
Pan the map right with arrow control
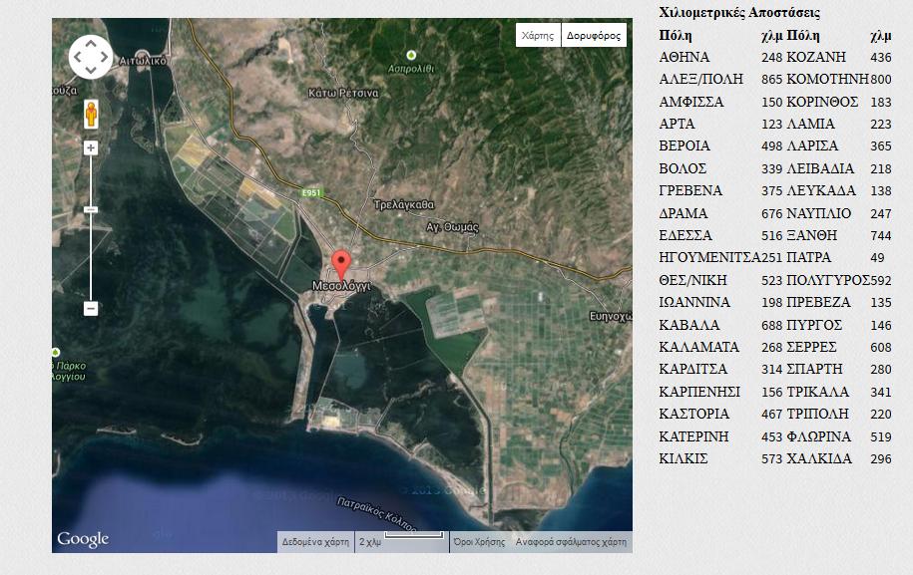tap(105, 57)
